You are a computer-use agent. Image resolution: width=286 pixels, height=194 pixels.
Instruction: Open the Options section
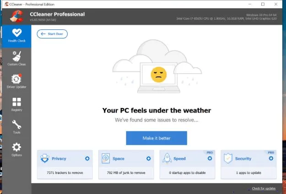point(16,150)
